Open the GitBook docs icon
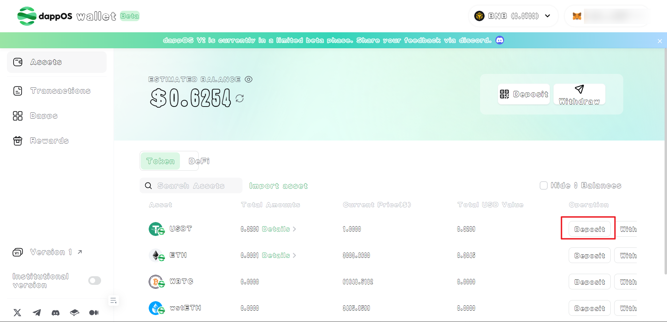The width and height of the screenshot is (667, 322). point(74,313)
